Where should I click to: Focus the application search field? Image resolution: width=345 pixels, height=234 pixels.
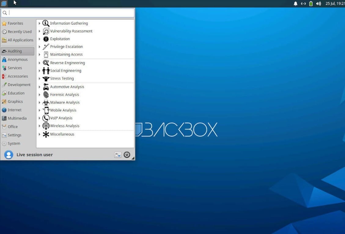tap(70, 13)
